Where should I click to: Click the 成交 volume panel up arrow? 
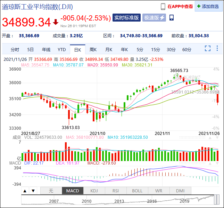pos(210,138)
